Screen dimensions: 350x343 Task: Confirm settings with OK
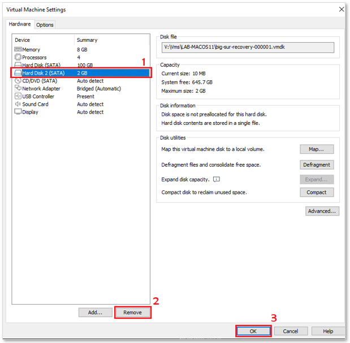coord(253,331)
